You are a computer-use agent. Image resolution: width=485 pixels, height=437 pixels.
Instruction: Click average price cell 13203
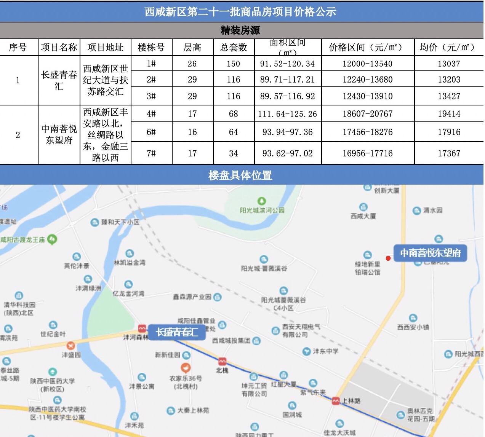(x=449, y=80)
